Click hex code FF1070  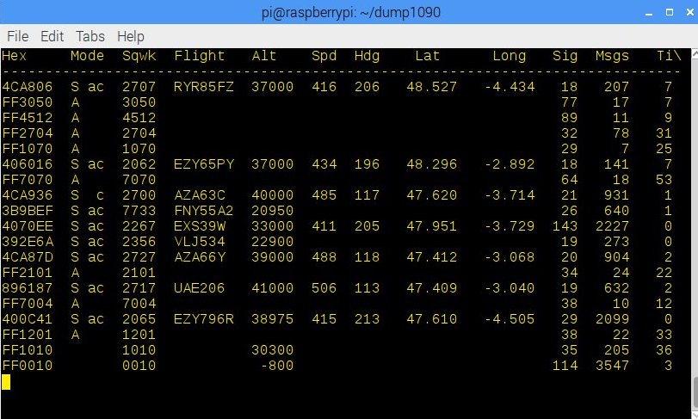tap(28, 149)
